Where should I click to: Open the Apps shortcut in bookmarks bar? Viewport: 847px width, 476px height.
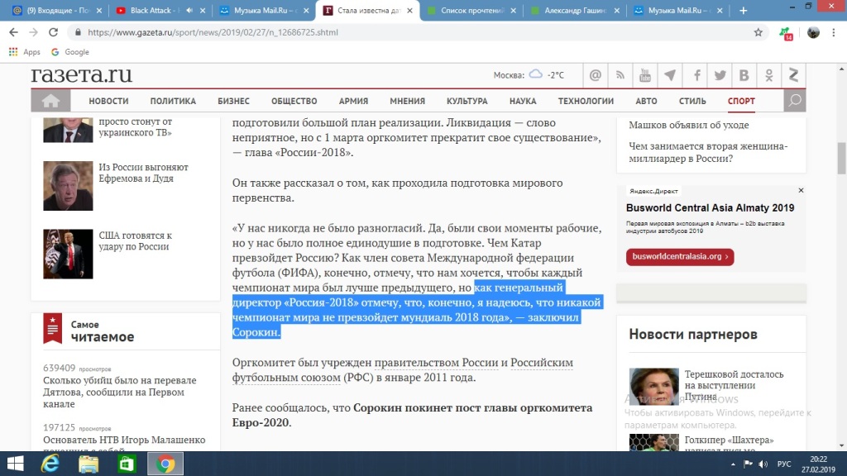[25, 52]
